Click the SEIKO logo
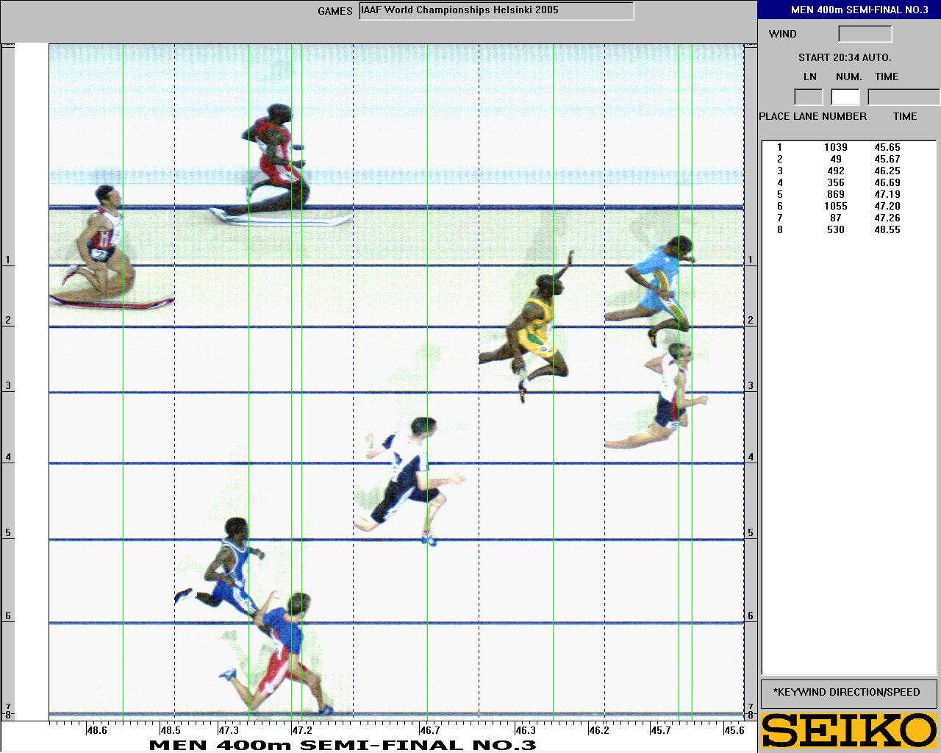Screen dimensions: 941x753 (x=849, y=730)
